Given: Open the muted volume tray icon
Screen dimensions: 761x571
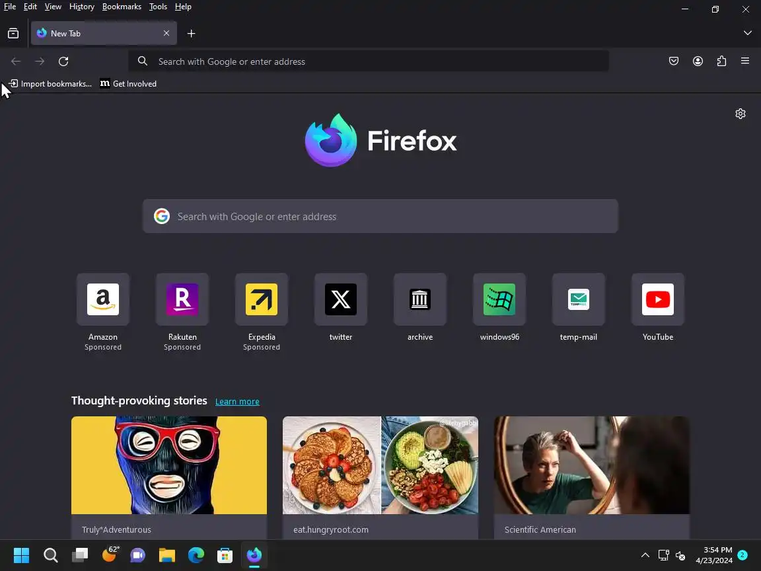Looking at the screenshot, I should coord(680,555).
